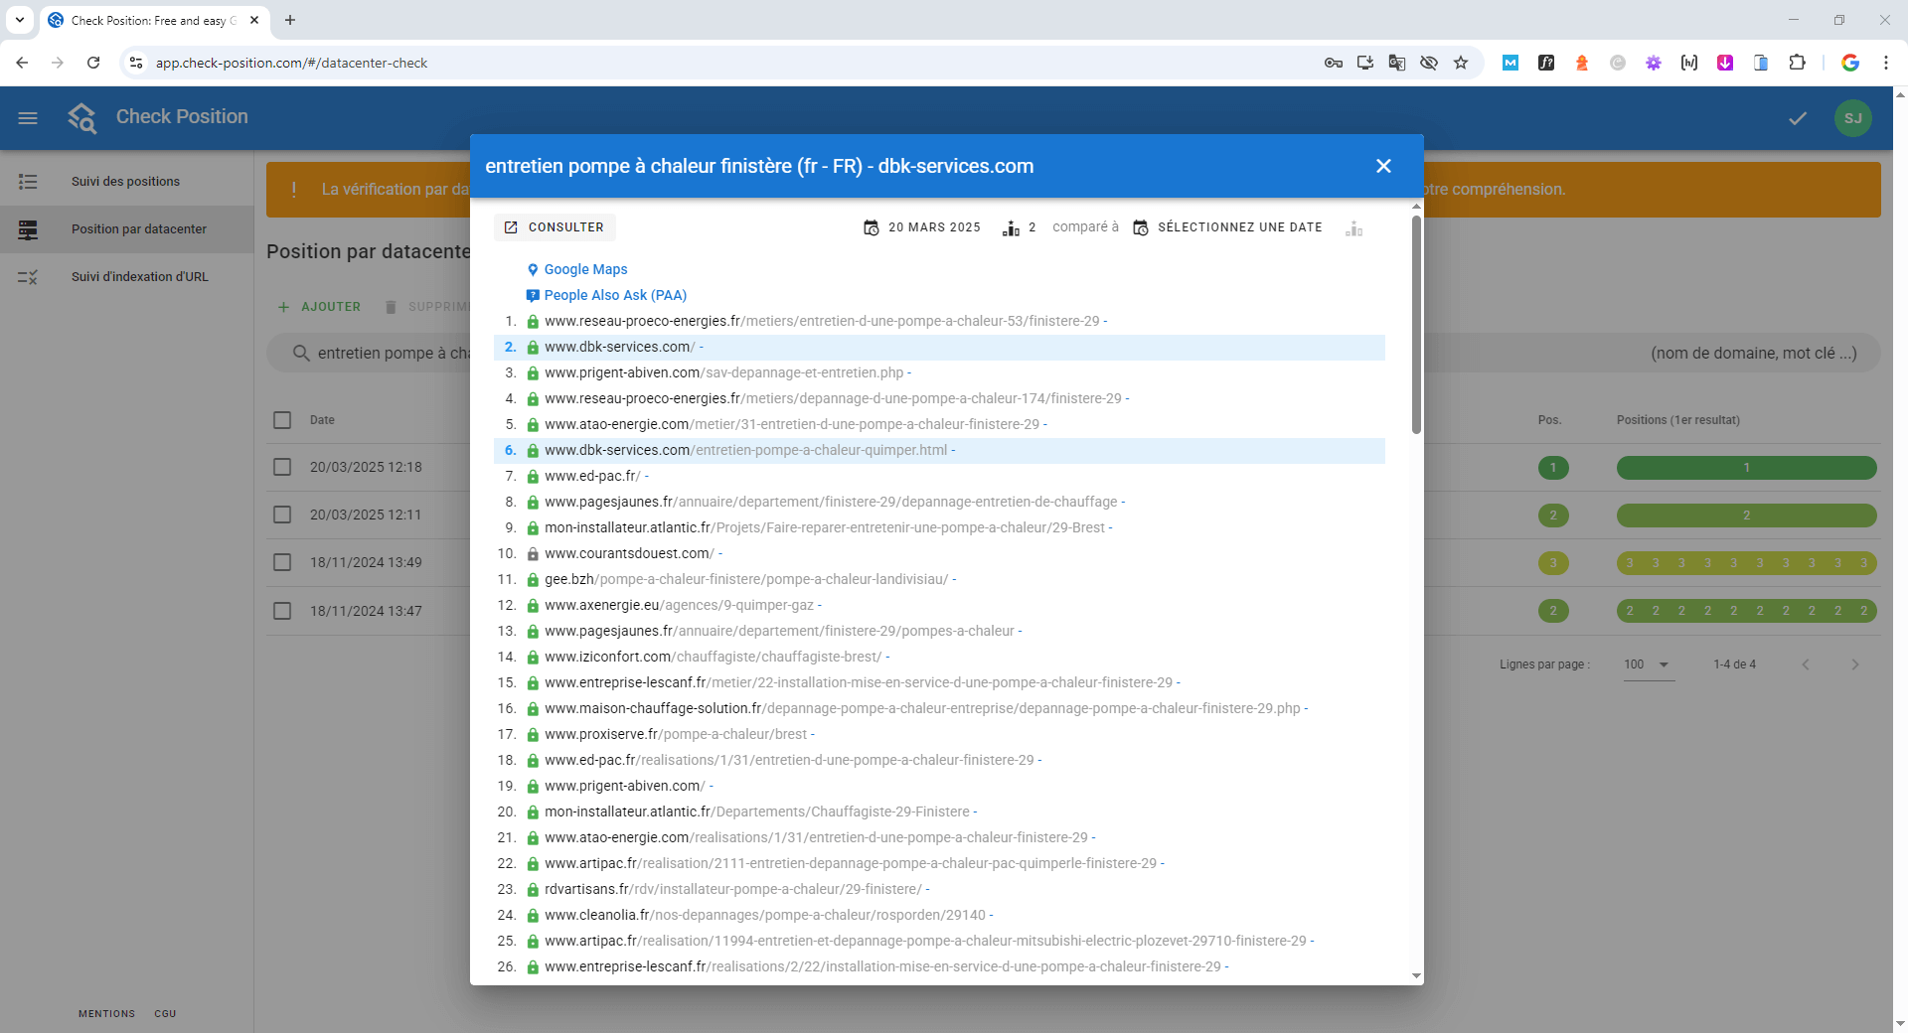
Task: Click the translate page icon in address bar
Action: 1397,63
